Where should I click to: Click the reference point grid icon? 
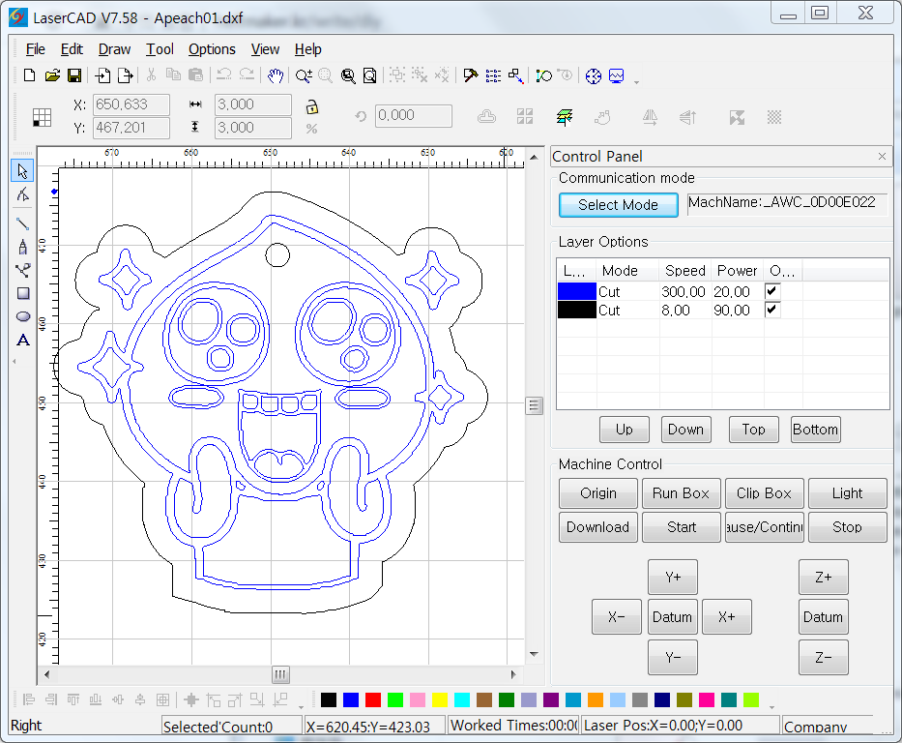pos(42,117)
